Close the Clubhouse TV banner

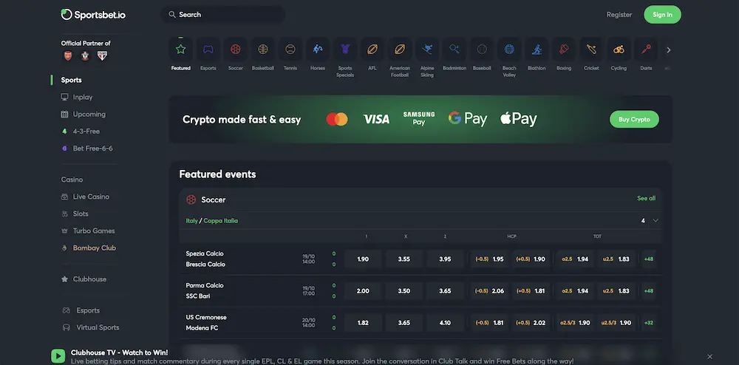[709, 357]
